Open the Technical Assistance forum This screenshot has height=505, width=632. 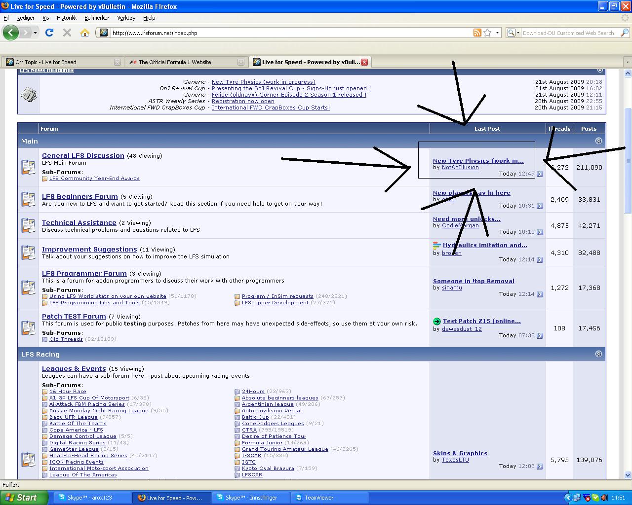click(x=79, y=222)
